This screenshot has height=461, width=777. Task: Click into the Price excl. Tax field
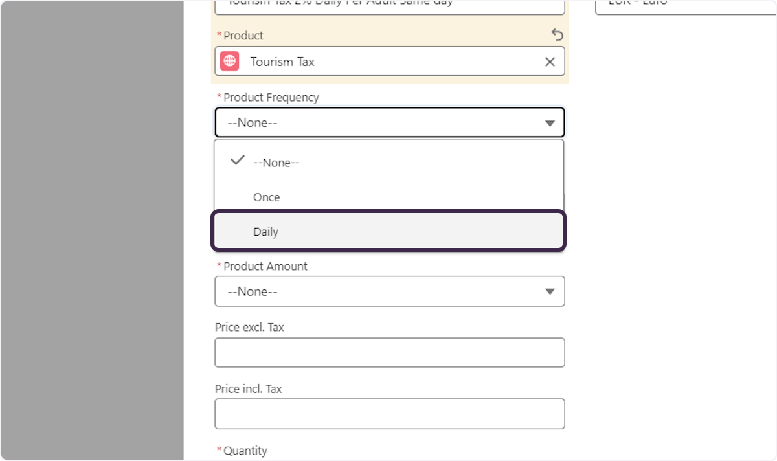coord(389,352)
